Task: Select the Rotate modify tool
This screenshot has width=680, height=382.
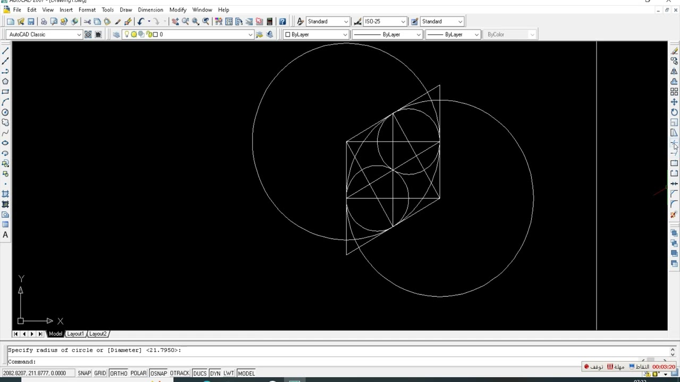Action: [674, 112]
